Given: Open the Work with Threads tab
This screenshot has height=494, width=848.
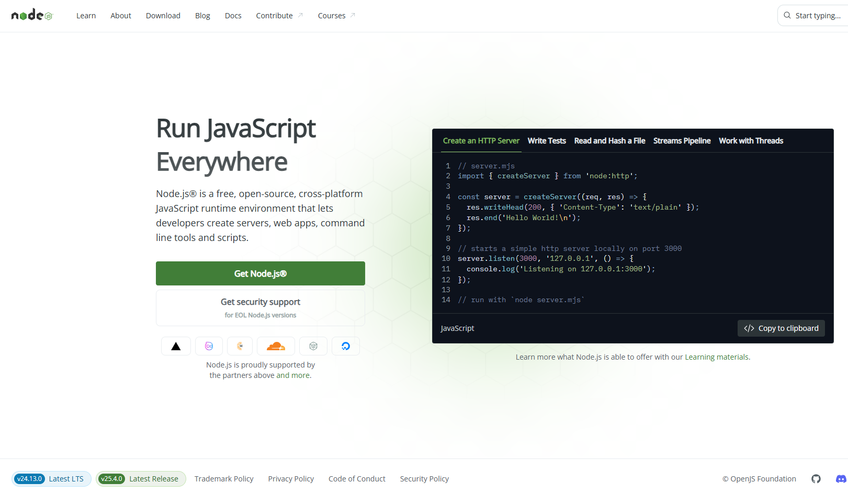Looking at the screenshot, I should (751, 141).
